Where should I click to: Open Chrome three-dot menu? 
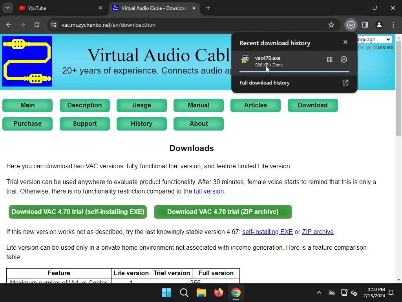[393, 25]
